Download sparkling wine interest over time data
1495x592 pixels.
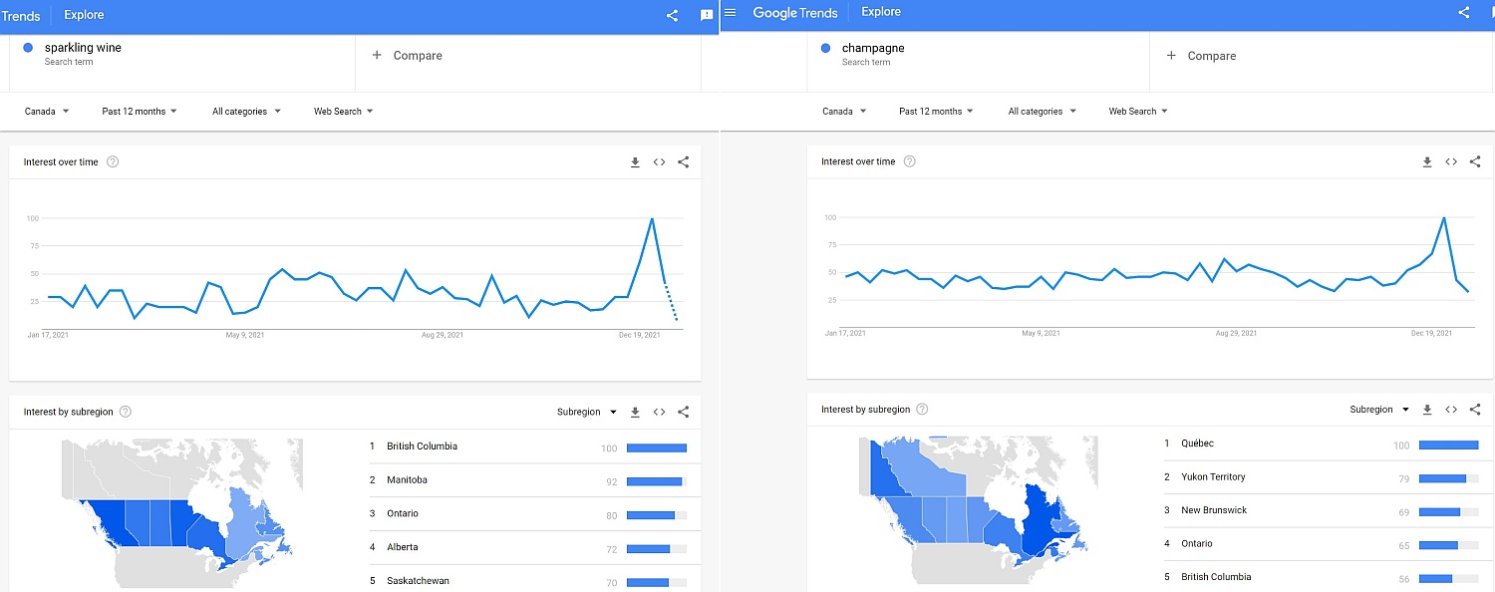(x=635, y=162)
